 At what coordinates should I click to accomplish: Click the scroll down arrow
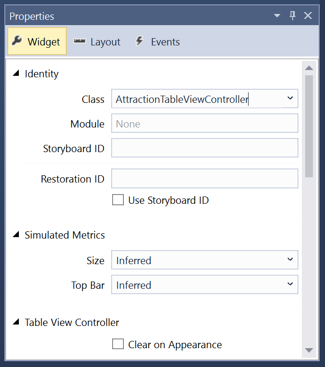point(309,350)
